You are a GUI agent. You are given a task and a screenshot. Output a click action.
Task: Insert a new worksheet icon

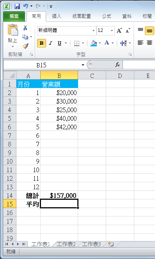(x=111, y=244)
